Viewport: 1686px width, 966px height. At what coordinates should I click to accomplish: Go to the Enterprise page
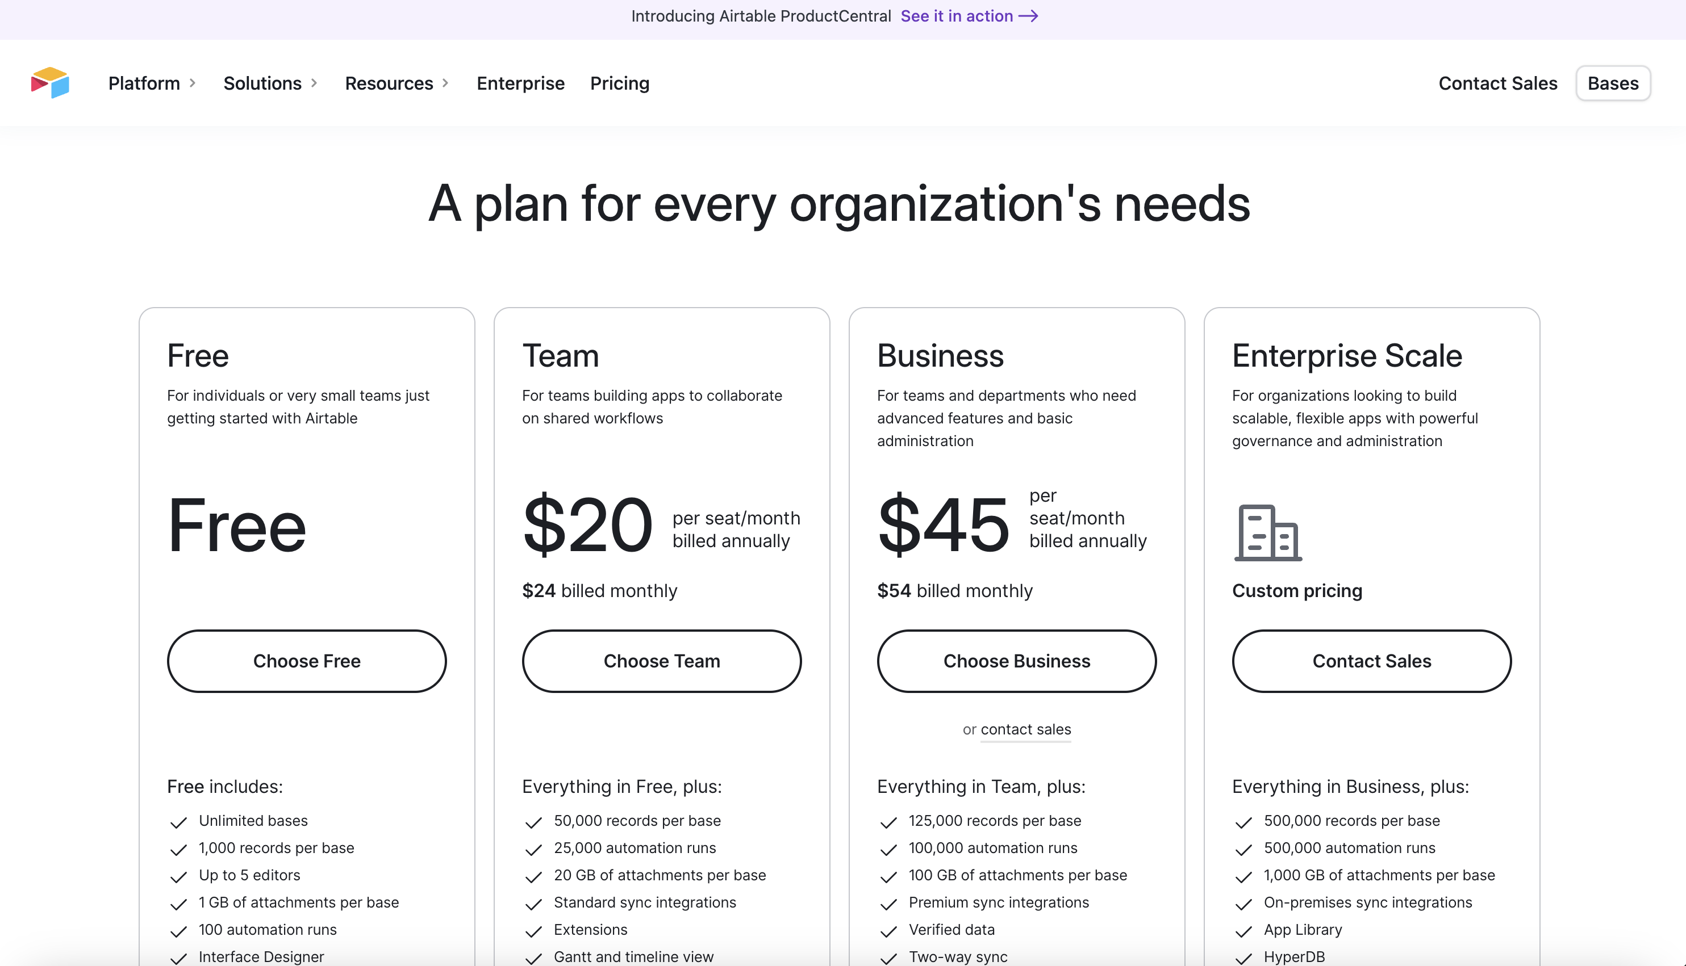click(520, 83)
